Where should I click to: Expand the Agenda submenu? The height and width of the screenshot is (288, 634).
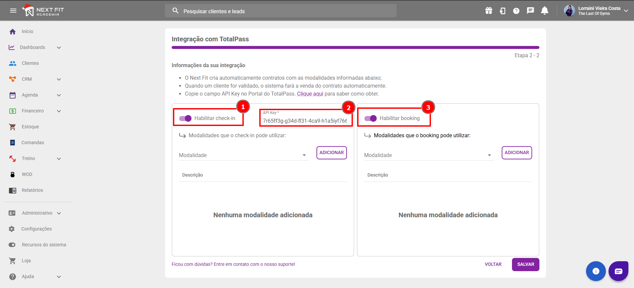pyautogui.click(x=59, y=95)
